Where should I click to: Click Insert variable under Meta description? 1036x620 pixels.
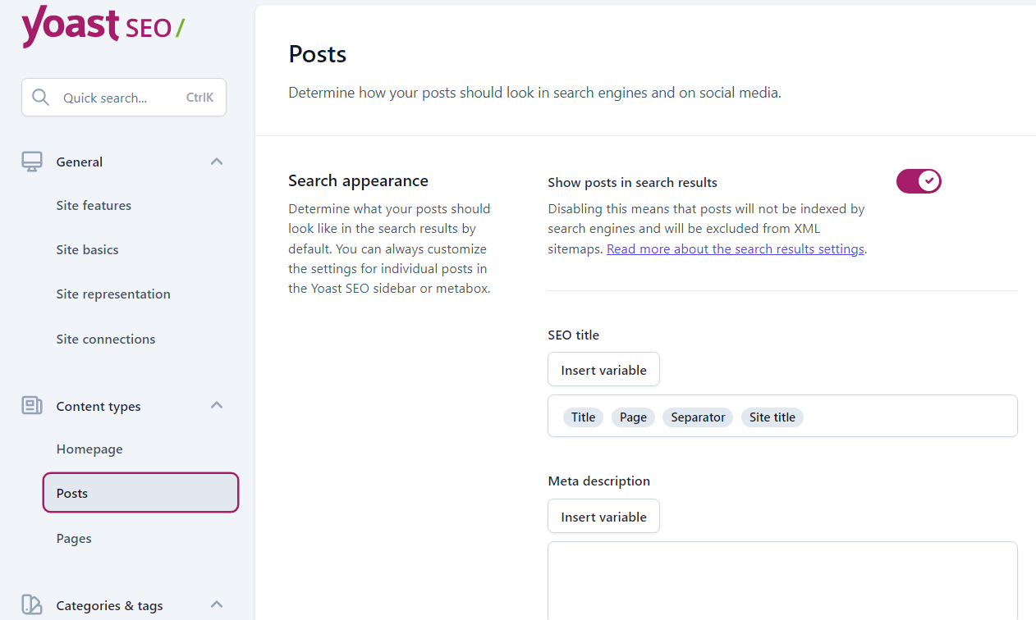pos(603,516)
